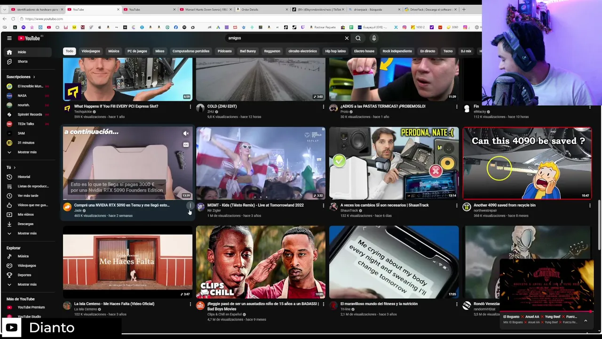This screenshot has width=602, height=339.
Task: Open options menu for MGMT Kids video
Action: [323, 205]
